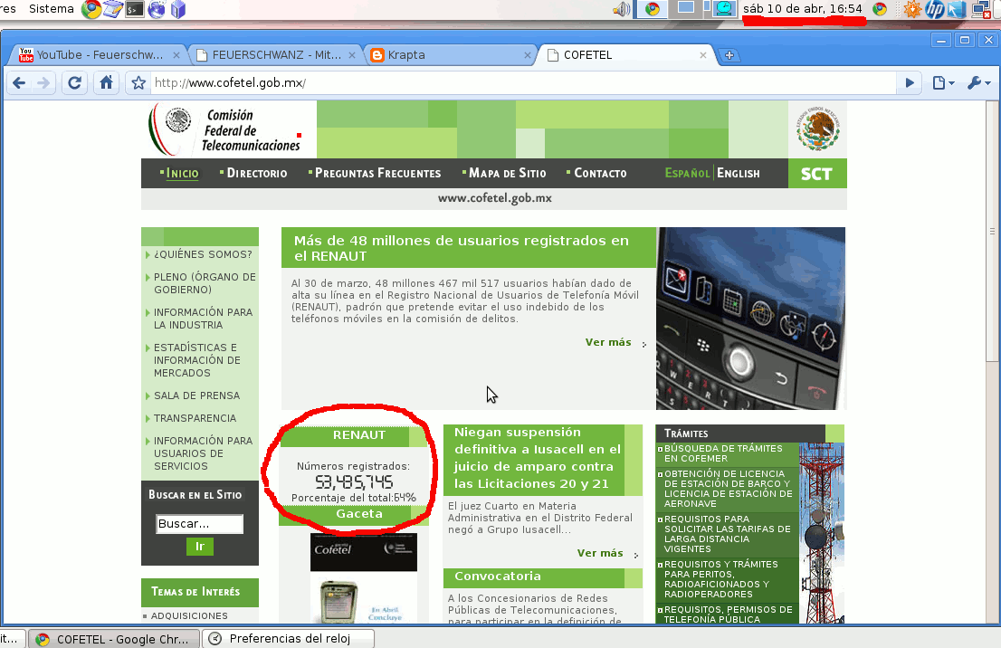Open the orange update notifier icon
1001x648 pixels.
click(x=912, y=9)
